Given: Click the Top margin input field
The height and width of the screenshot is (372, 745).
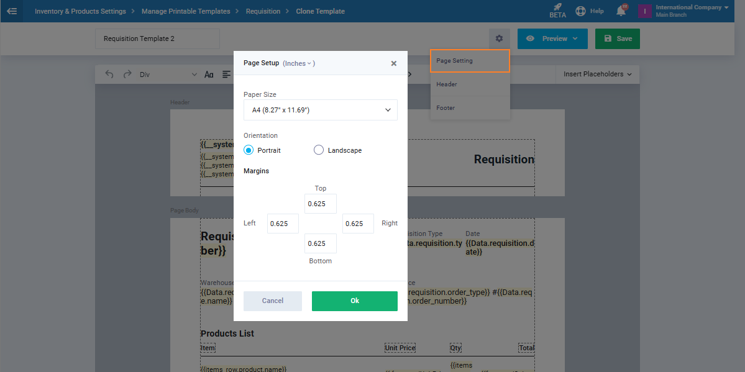Looking at the screenshot, I should pyautogui.click(x=320, y=204).
